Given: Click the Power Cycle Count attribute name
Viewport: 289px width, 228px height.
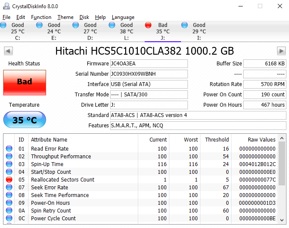Looking at the screenshot, I should click(x=54, y=218).
